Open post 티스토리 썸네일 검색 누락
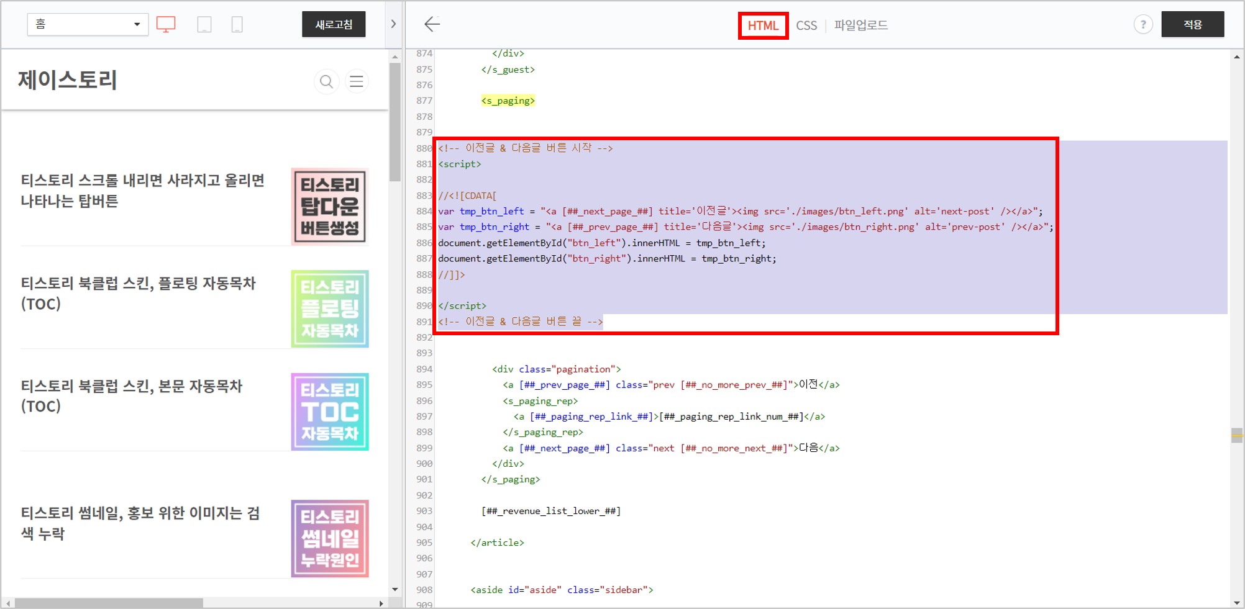Screen dimensions: 1245x609 (x=140, y=523)
